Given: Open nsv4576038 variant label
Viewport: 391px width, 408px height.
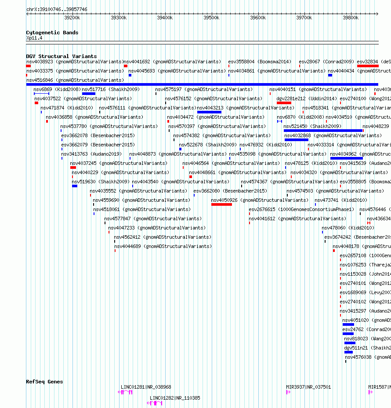Looking at the screenshot, I should pyautogui.click(x=368, y=357).
